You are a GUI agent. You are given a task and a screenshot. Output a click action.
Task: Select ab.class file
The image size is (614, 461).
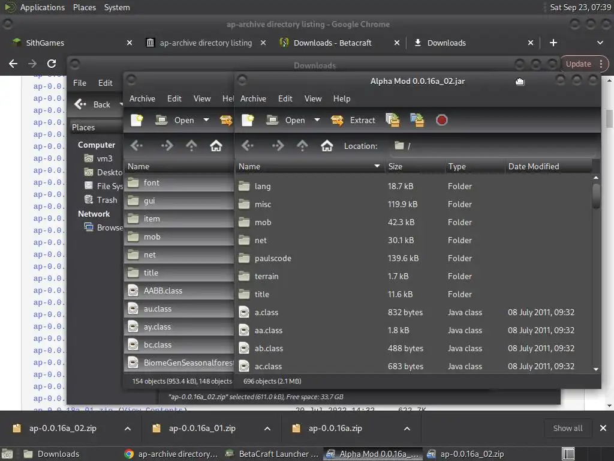coord(414,349)
